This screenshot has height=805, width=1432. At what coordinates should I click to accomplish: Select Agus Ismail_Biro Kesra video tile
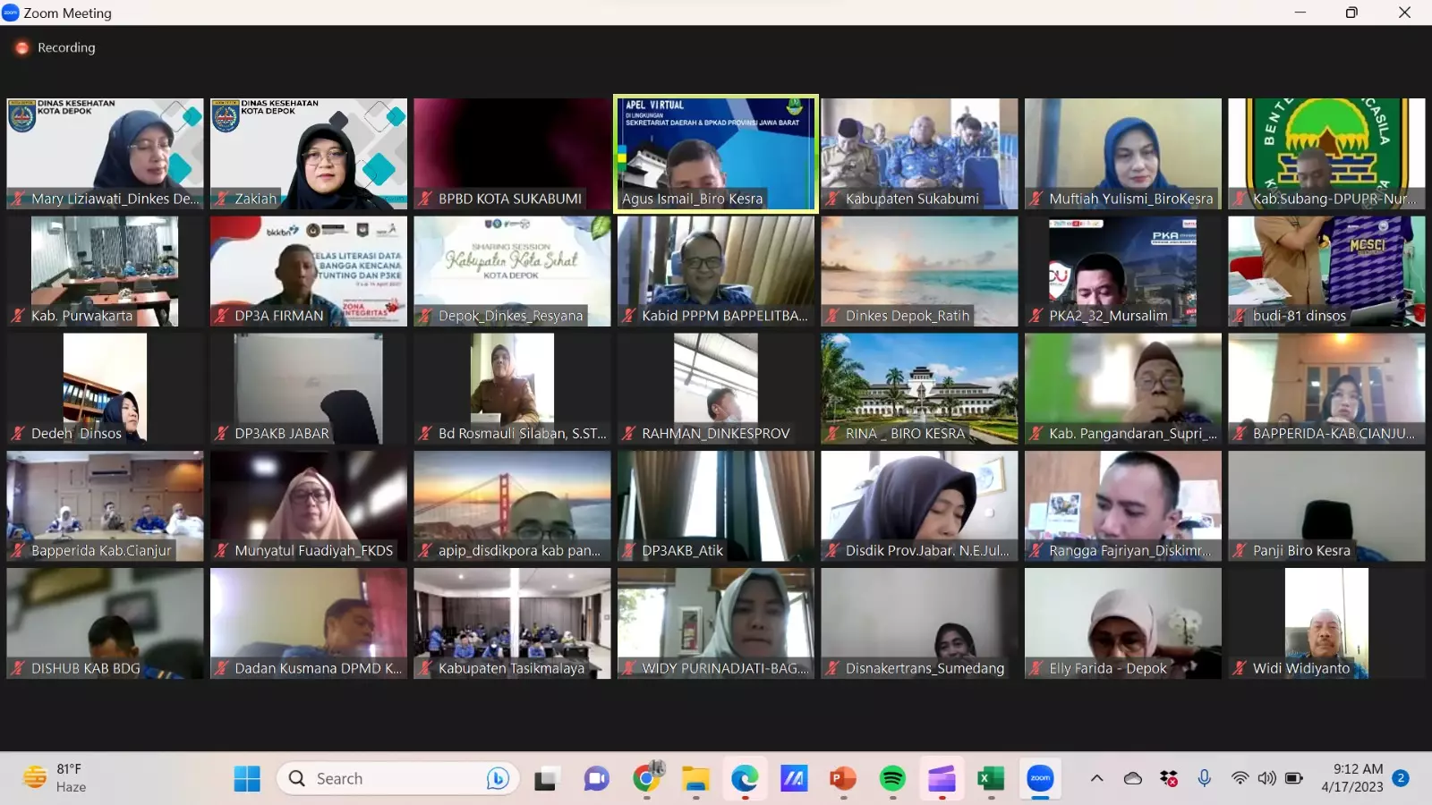pyautogui.click(x=715, y=153)
